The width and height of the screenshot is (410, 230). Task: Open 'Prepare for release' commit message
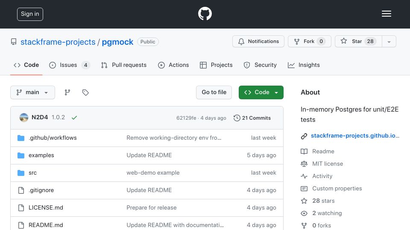pyautogui.click(x=151, y=207)
